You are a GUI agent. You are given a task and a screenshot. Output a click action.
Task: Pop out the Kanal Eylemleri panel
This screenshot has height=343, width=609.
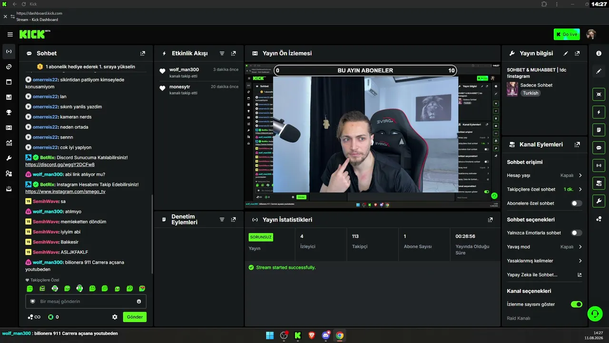click(577, 144)
